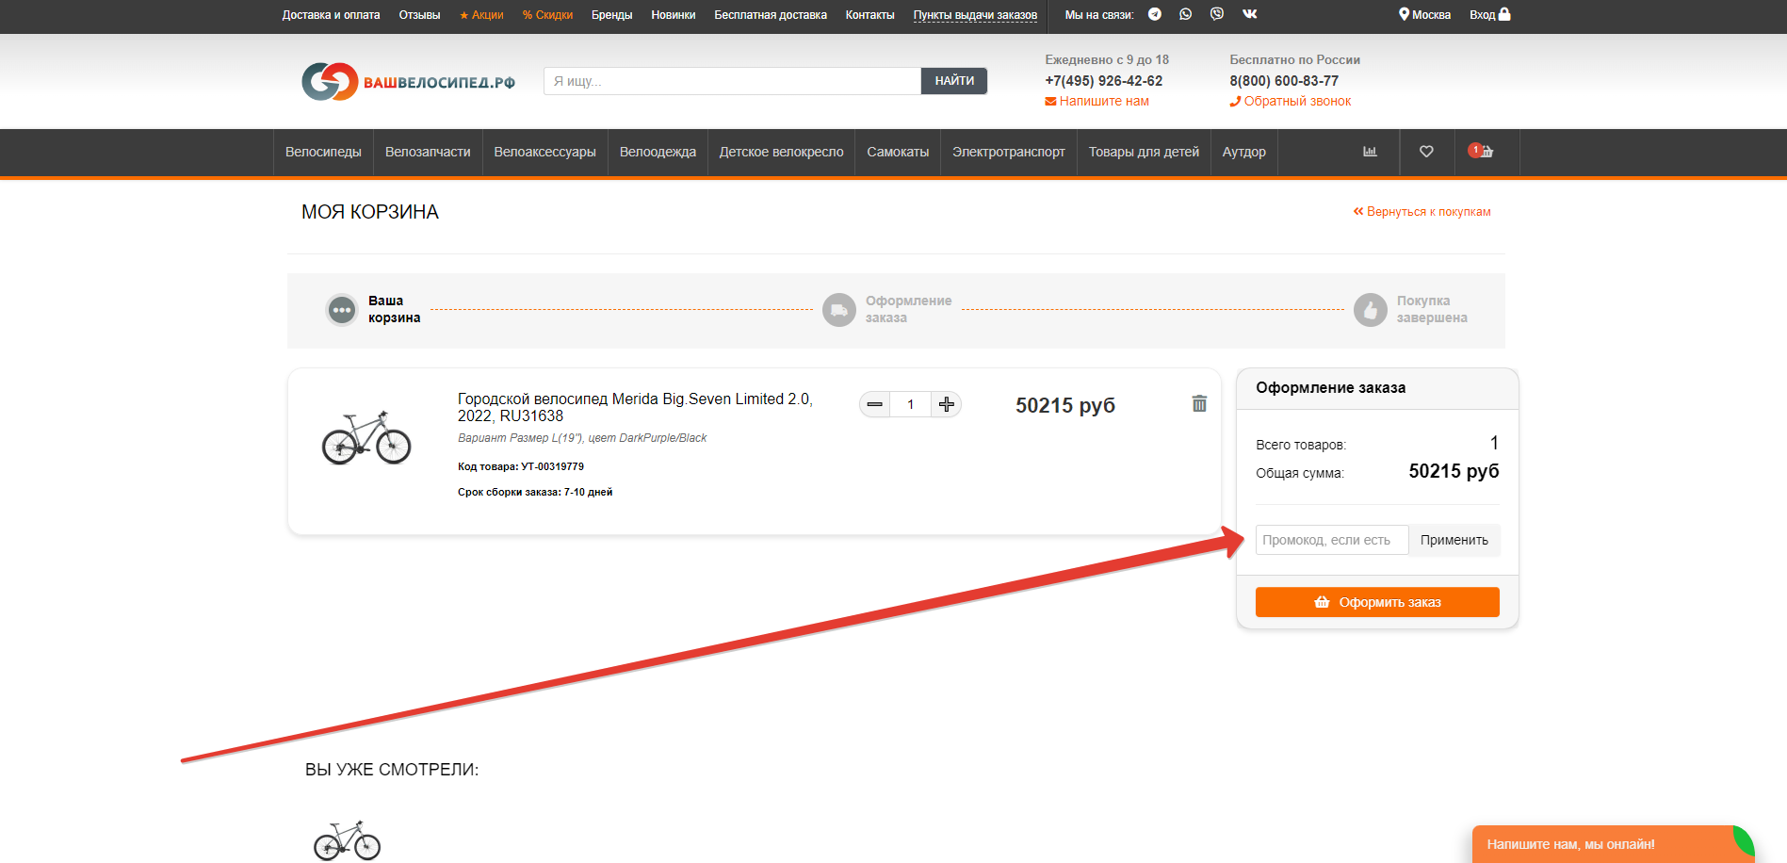The image size is (1787, 863).
Task: Open the Viber contact icon
Action: 1217,14
